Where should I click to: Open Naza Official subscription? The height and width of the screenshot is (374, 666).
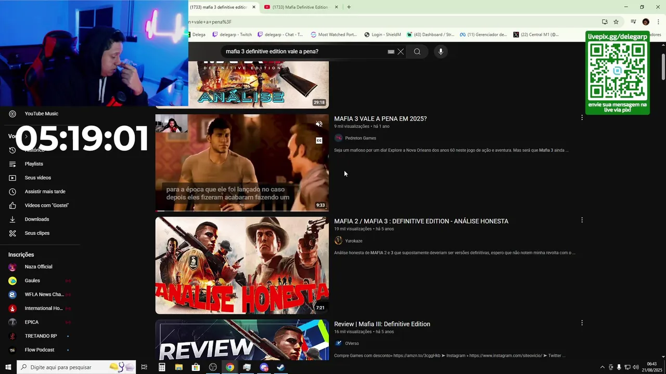(x=39, y=267)
